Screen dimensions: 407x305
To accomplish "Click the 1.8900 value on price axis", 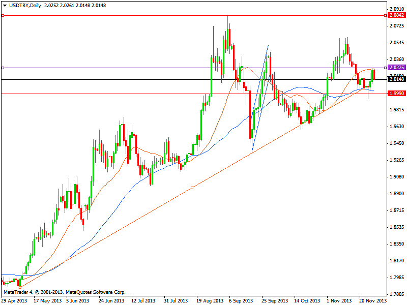I will pos(397,194).
